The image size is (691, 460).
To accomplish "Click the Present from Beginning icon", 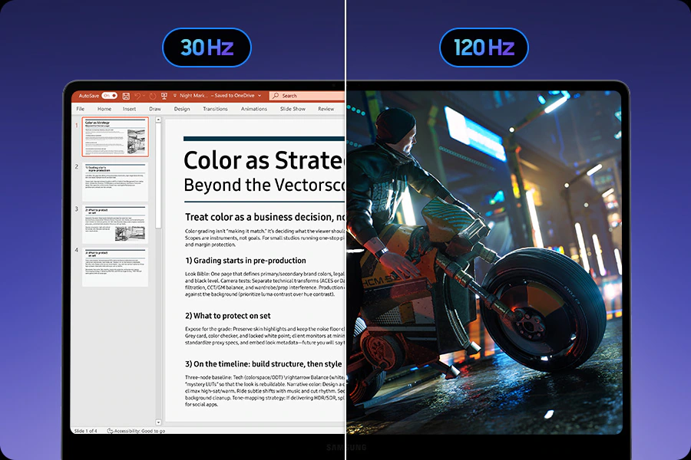I will [x=164, y=96].
